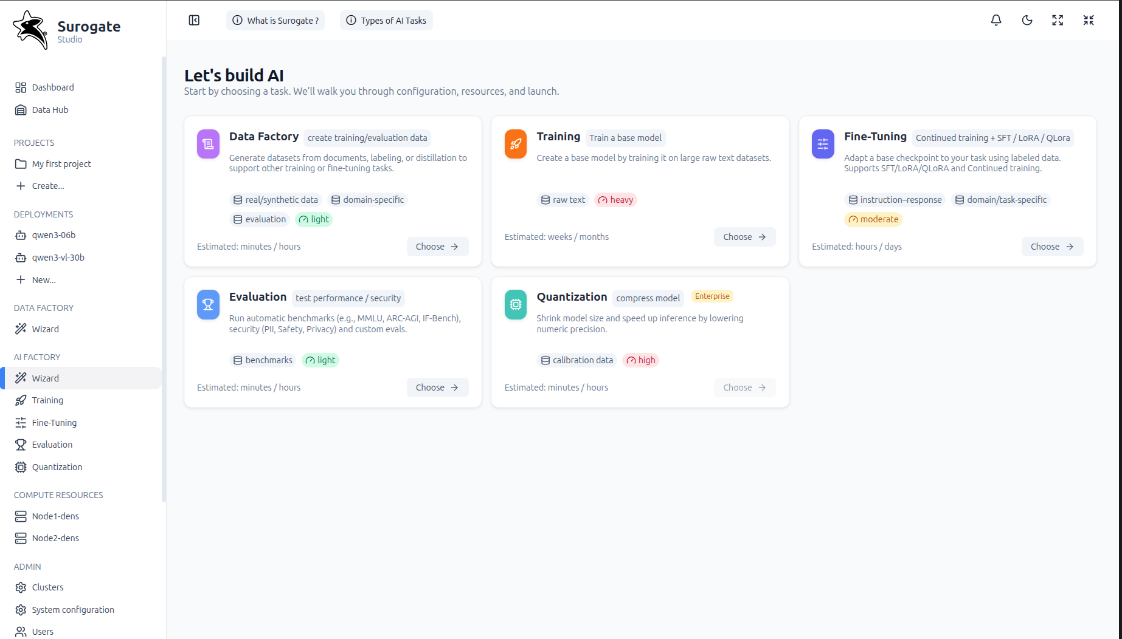
Task: Click the sidebar vertical scrollbar
Action: (164, 279)
